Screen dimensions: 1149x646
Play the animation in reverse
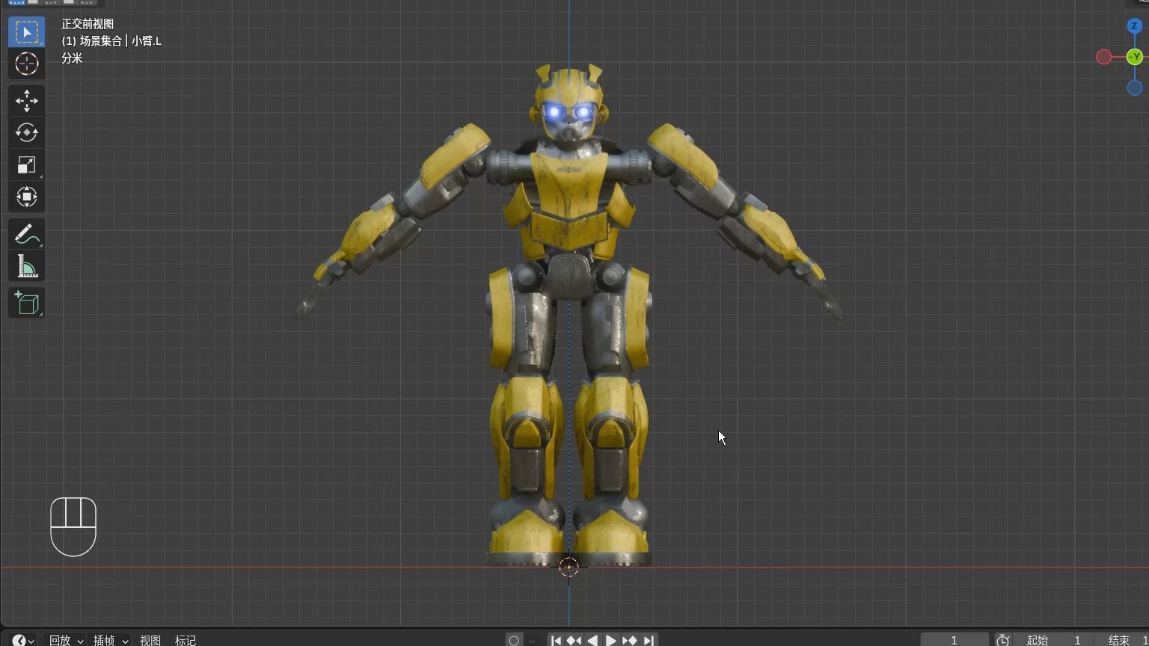[592, 640]
